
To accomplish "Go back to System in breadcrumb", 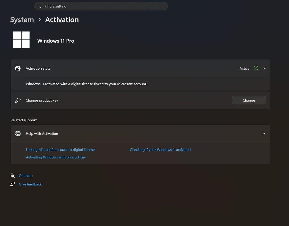I will (x=22, y=20).
